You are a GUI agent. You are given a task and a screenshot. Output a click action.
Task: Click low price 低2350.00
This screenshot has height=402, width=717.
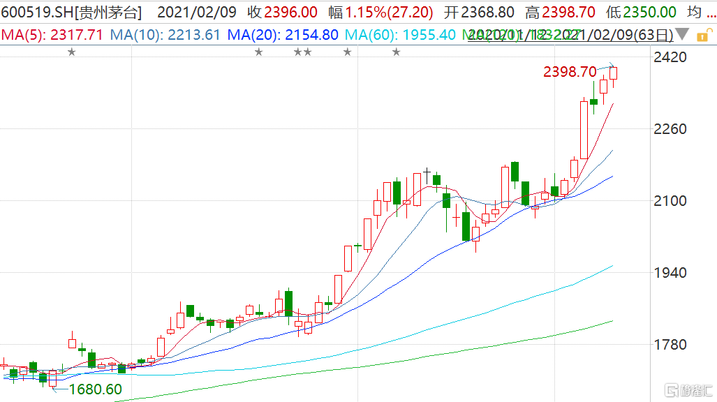641,13
